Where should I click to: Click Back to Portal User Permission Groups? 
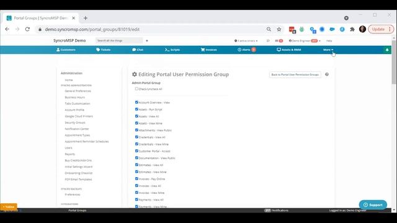click(295, 74)
